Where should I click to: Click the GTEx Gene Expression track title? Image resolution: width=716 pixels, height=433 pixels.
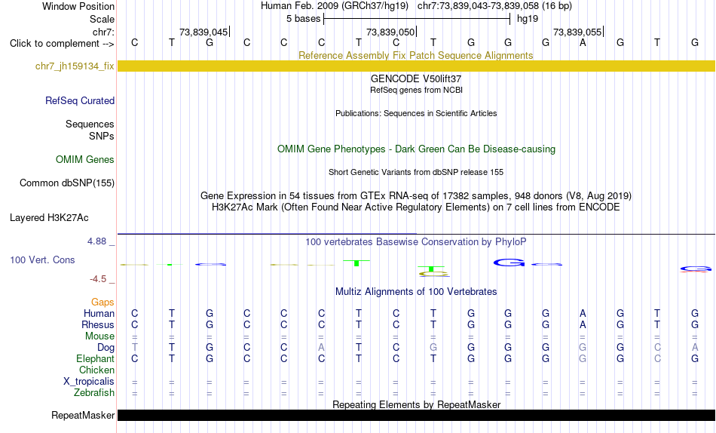click(416, 195)
